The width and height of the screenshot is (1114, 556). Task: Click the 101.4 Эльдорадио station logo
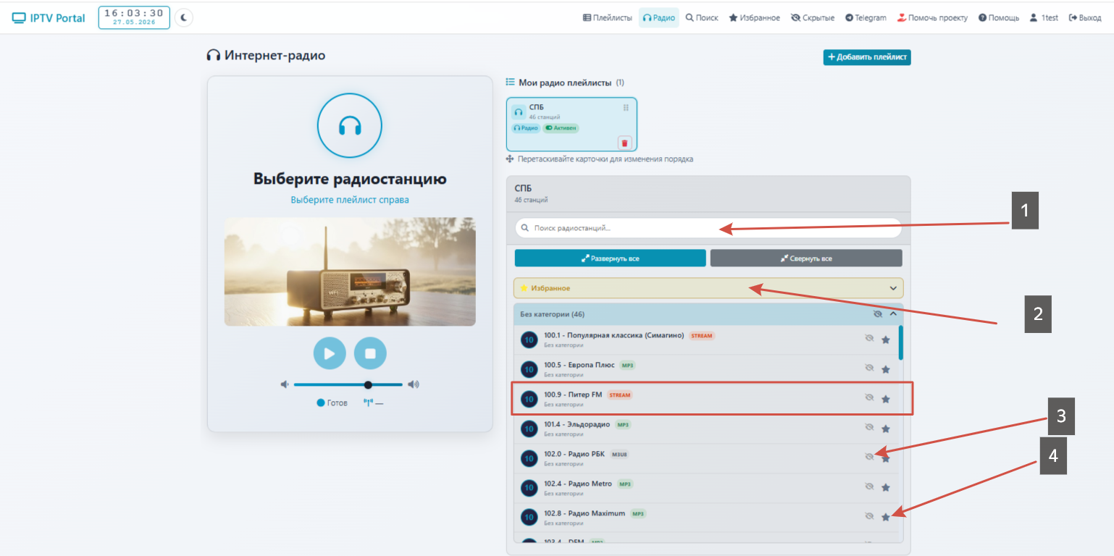point(529,429)
